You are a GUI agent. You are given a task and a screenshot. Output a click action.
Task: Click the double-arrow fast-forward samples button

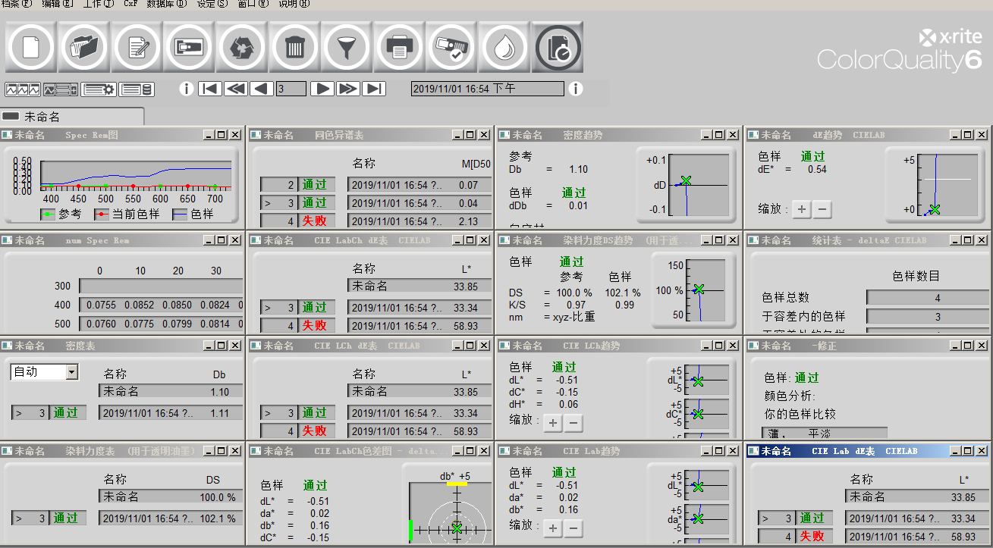point(348,89)
